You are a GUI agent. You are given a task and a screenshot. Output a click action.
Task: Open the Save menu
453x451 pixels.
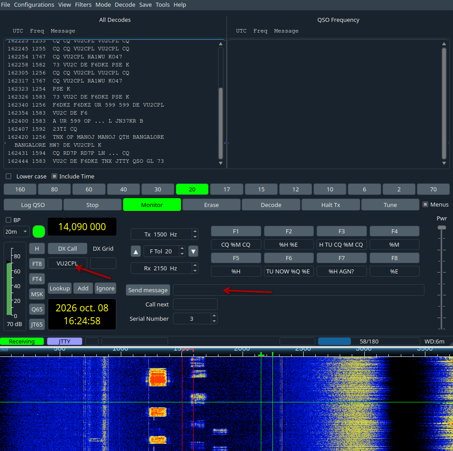click(145, 4)
